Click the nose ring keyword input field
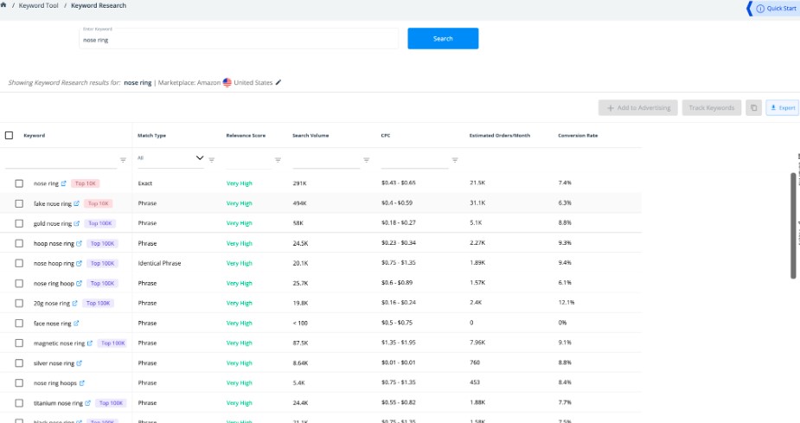The image size is (800, 423). point(239,39)
